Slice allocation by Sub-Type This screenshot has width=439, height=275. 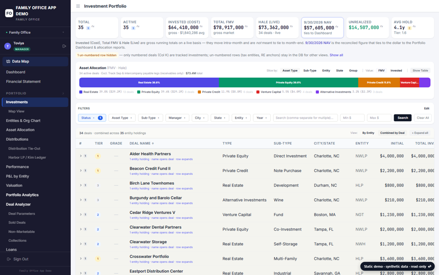310,71
